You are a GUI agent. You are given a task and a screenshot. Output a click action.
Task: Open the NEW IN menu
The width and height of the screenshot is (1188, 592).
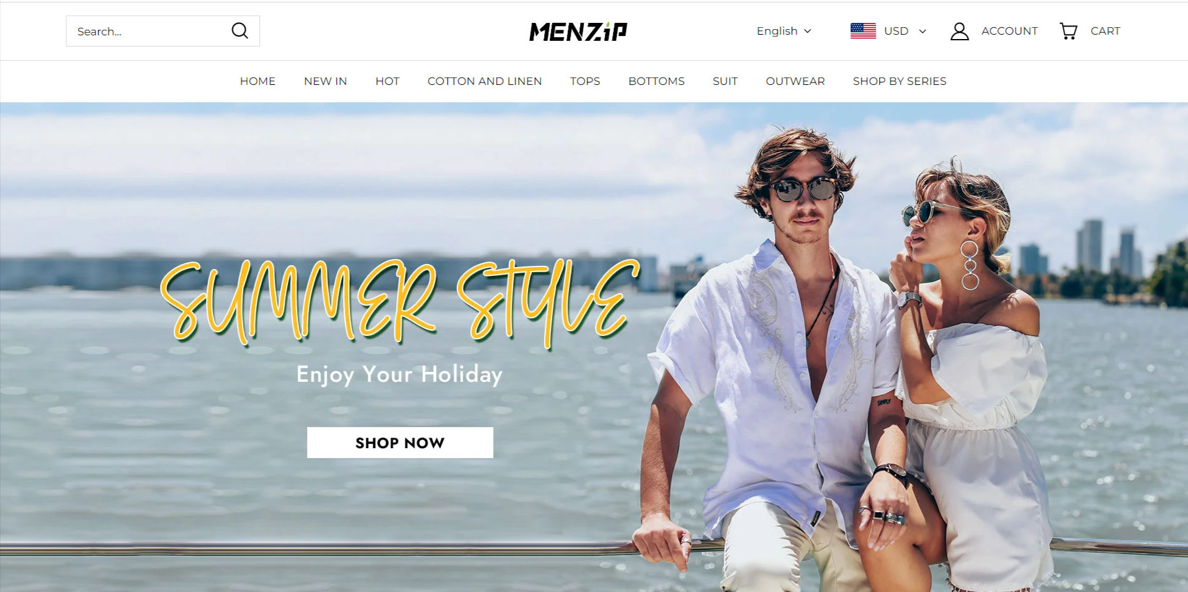(325, 81)
